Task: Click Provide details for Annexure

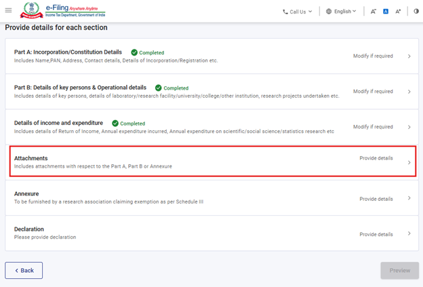Action: 376,199
